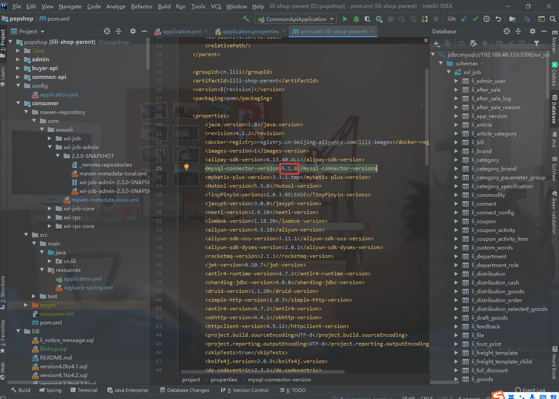559x399 pixels.
Task: Update project using the blue Git arrow
Action: click(464, 19)
